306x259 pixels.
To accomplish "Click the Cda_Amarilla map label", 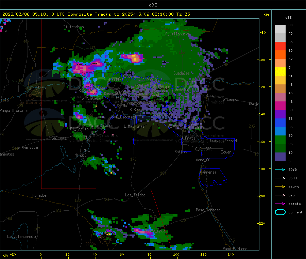I will [26, 147].
